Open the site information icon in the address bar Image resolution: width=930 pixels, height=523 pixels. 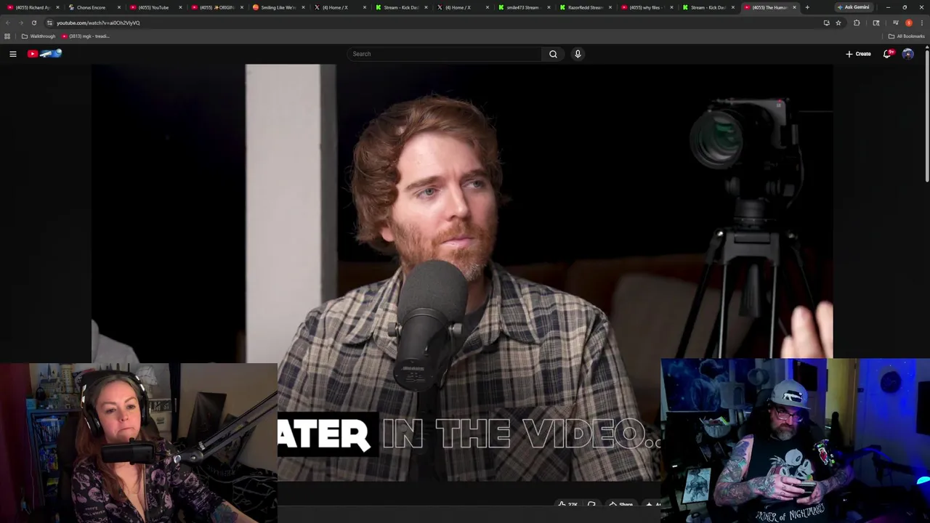coord(49,23)
